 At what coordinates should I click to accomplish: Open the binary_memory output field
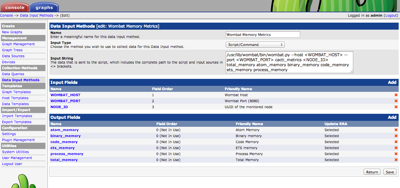click(x=65, y=136)
